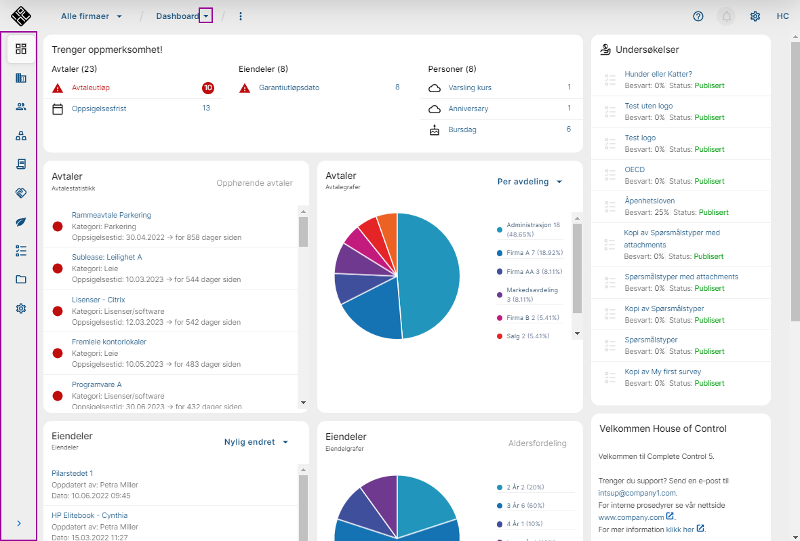Open the top bar settings gear
The image size is (800, 541).
[755, 16]
